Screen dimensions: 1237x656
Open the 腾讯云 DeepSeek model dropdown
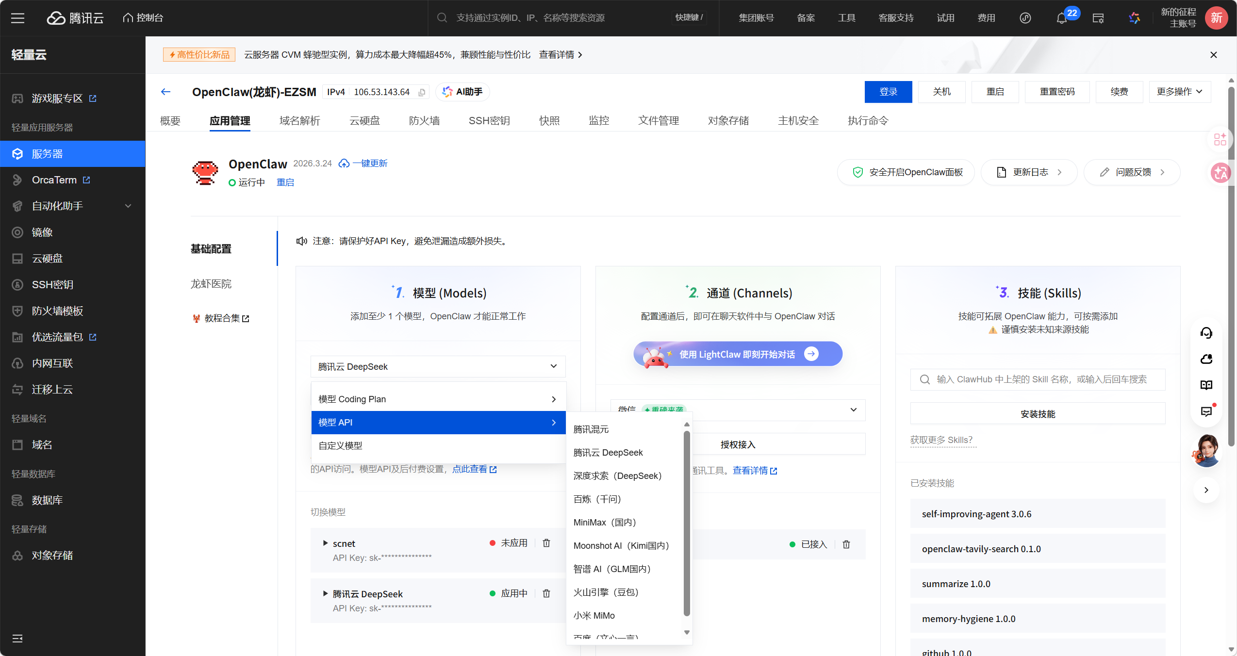(x=438, y=366)
